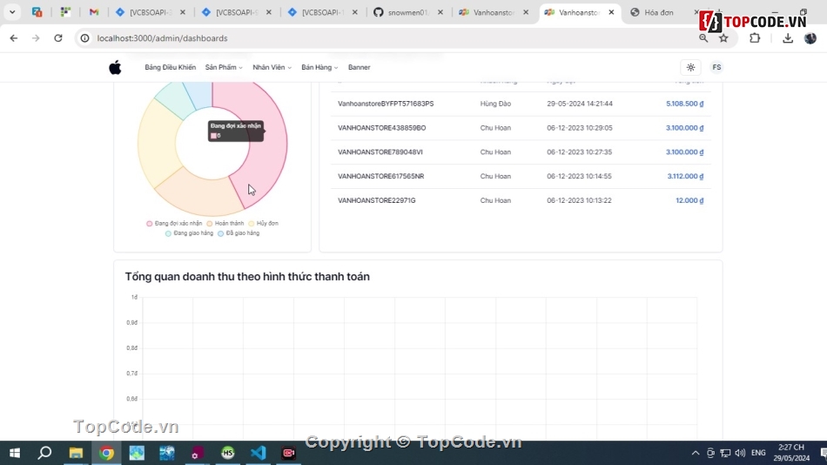The height and width of the screenshot is (465, 827).
Task: Bookmark this page with star icon
Action: (x=723, y=38)
